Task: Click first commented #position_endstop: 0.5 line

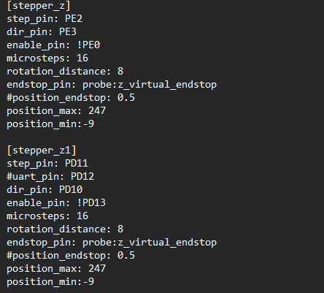Action: [x=71, y=98]
